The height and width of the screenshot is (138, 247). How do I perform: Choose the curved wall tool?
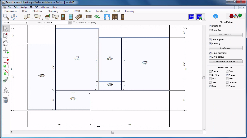click(38, 17)
